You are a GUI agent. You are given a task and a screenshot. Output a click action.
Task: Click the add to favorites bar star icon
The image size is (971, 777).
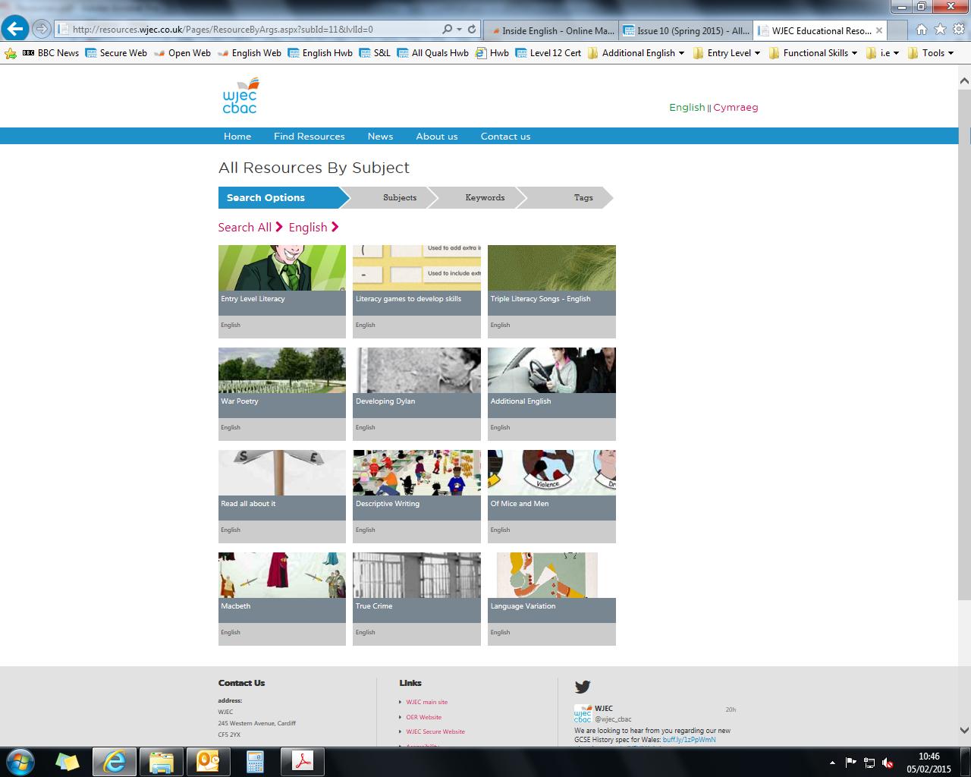pos(11,53)
